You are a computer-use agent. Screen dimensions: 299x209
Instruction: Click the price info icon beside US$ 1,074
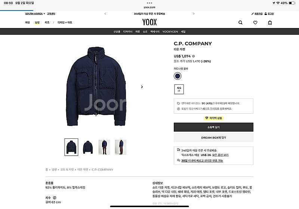pyautogui.click(x=193, y=56)
